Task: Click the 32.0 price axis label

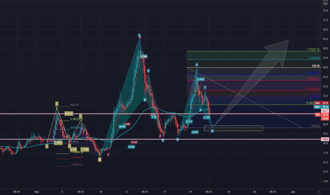Action: click(325, 11)
